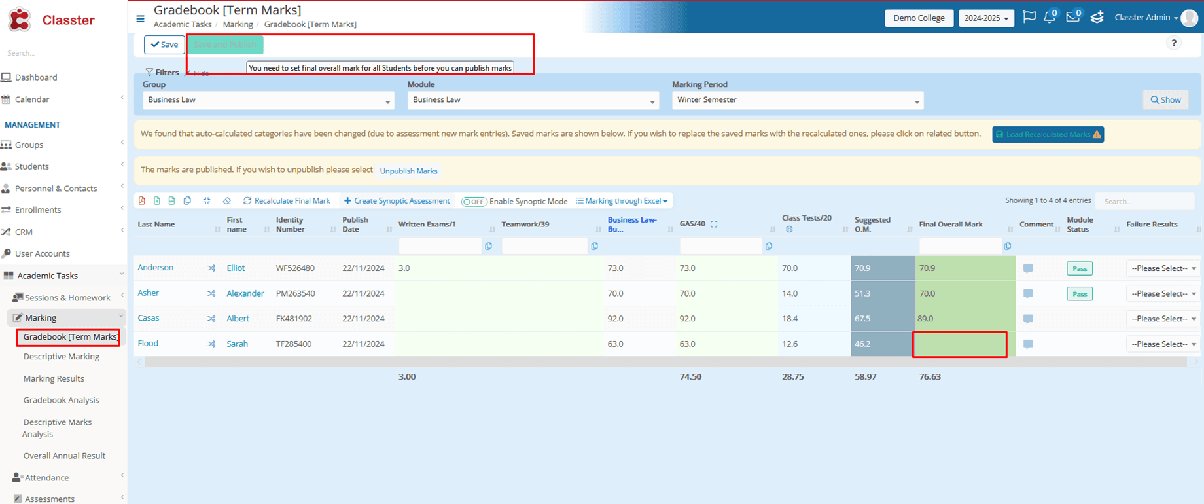Screen dimensions: 1204x504
Task: Open Gradebook Analysis page
Action: [x=62, y=400]
